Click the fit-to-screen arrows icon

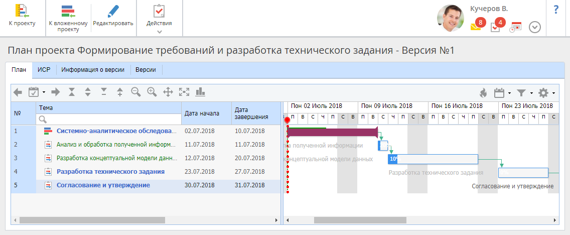click(x=184, y=92)
